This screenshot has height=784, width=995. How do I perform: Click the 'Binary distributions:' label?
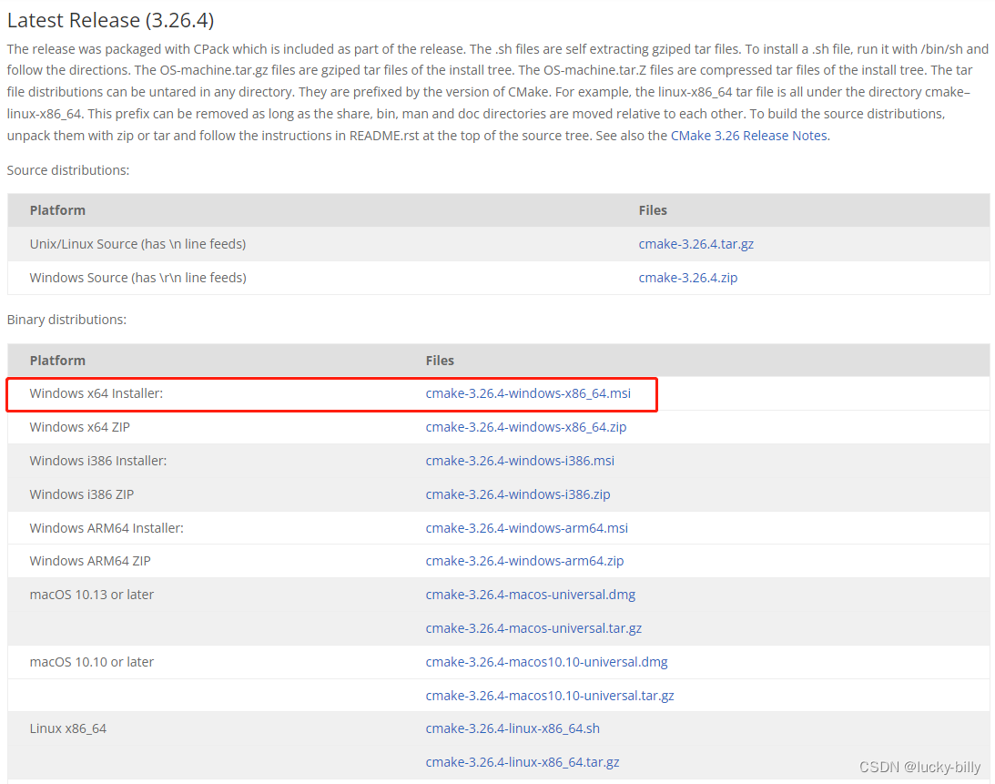(x=66, y=320)
